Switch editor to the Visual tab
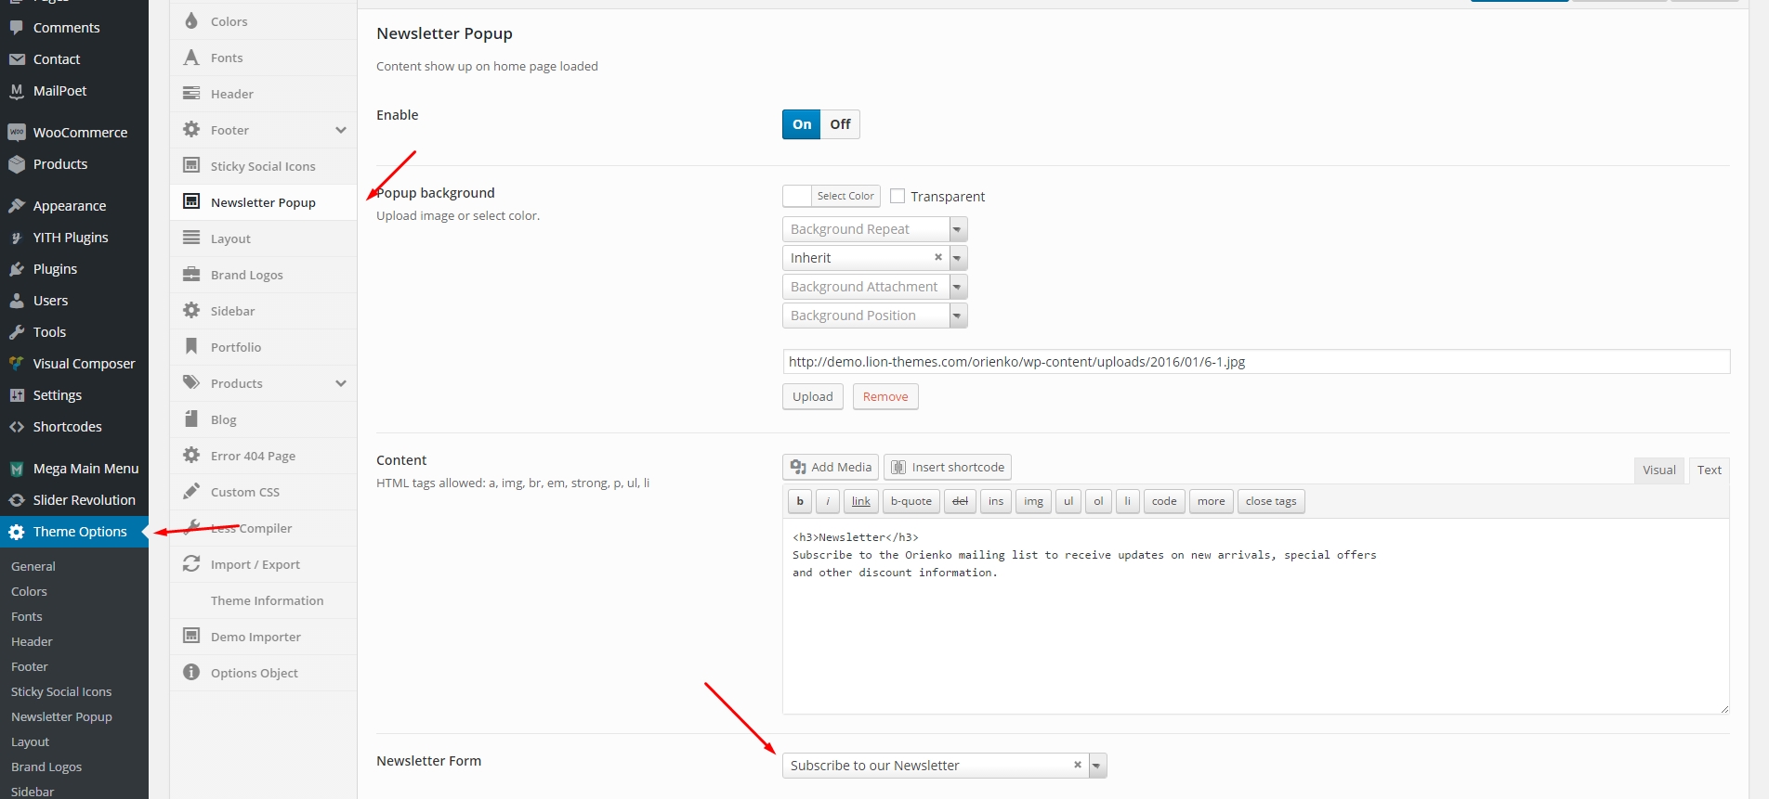 pyautogui.click(x=1658, y=470)
